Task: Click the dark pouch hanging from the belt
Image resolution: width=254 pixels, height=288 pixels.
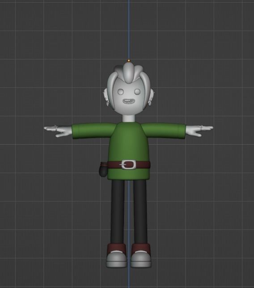Action: pyautogui.click(x=103, y=170)
